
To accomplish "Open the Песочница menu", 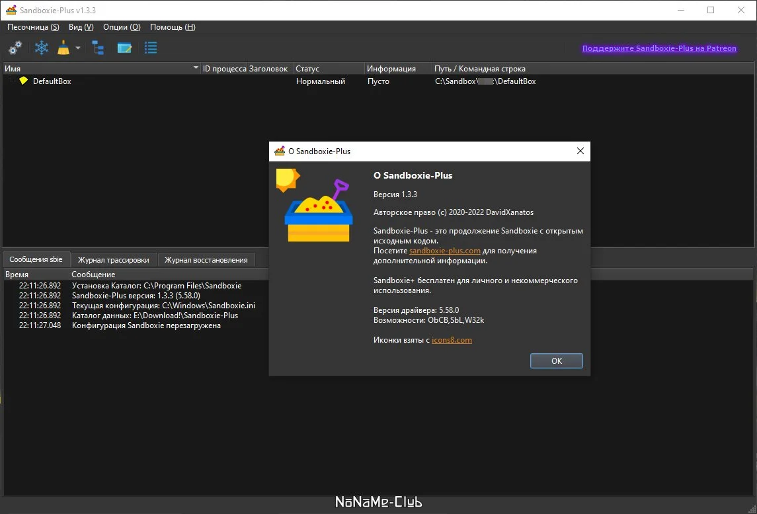I will [x=33, y=27].
